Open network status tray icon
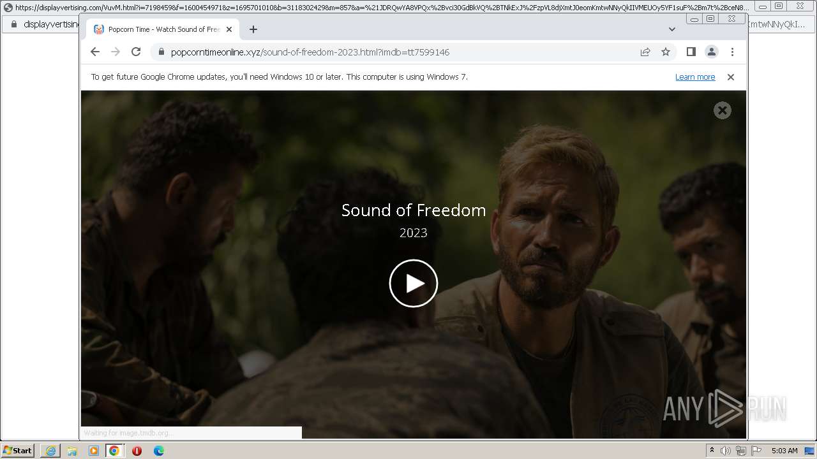The height and width of the screenshot is (459, 817). pyautogui.click(x=741, y=451)
